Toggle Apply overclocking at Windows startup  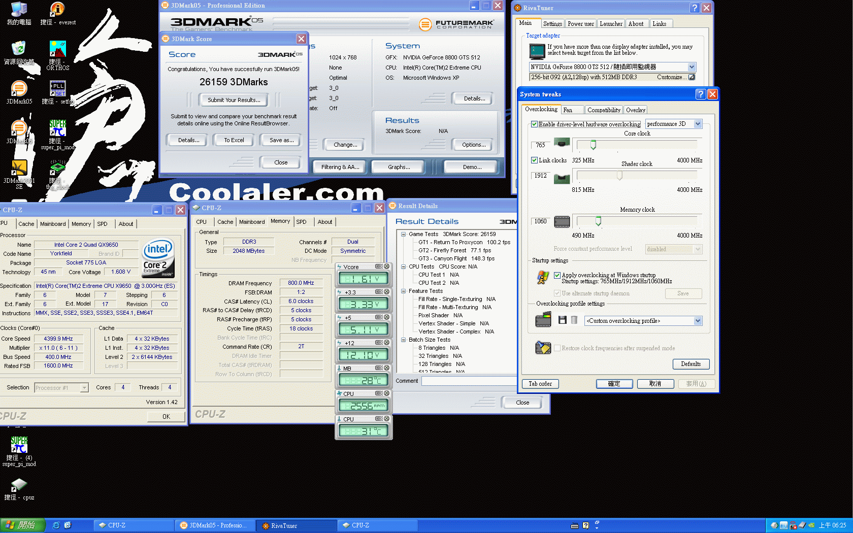[x=557, y=275]
